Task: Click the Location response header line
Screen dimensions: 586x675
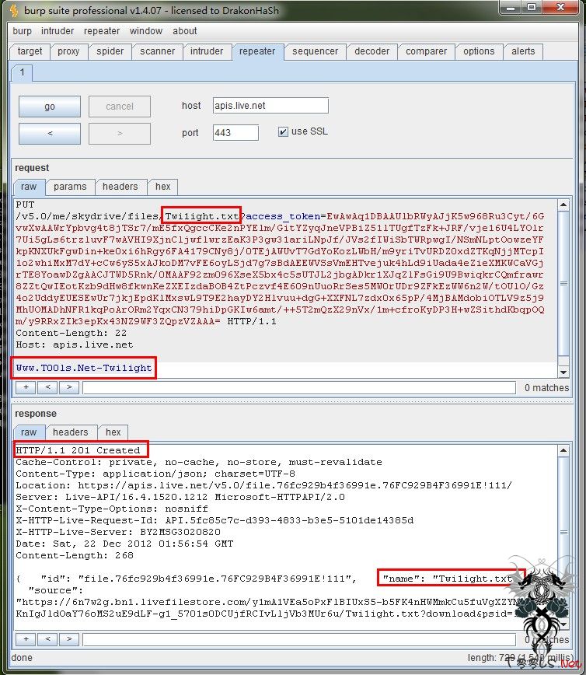Action: tap(263, 485)
